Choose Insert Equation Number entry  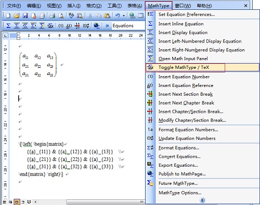(x=202, y=77)
